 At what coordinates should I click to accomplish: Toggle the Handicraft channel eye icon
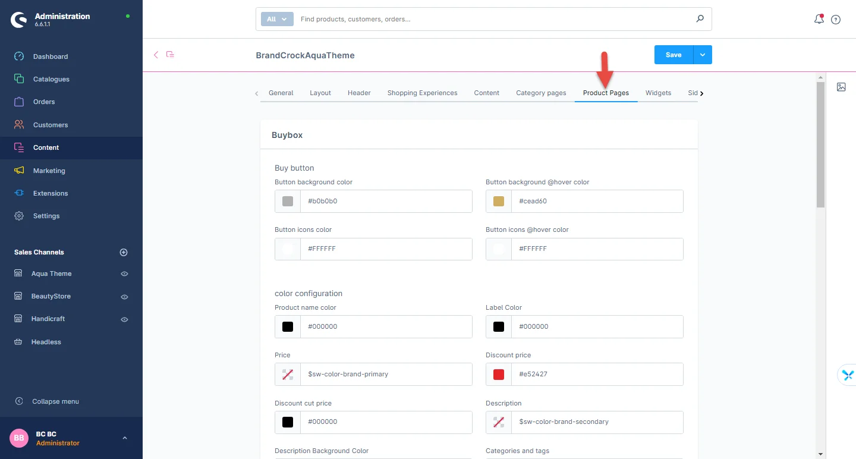point(124,319)
